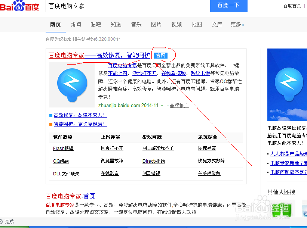Viewport: 307px width, 228px height.
Task: Click the status bar icon beside 完成
Action: [1, 222]
